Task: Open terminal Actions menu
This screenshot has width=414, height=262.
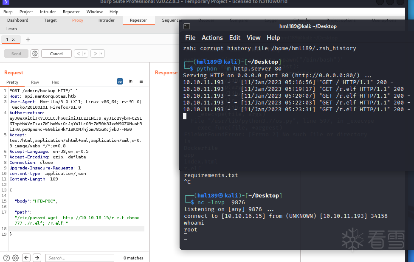Action: coord(212,38)
